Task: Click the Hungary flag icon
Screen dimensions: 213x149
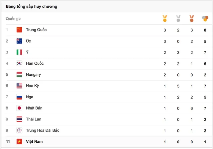Action: click(19, 74)
